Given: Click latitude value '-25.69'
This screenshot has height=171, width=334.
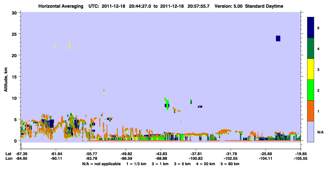Looking at the screenshot, I should coord(266,154).
